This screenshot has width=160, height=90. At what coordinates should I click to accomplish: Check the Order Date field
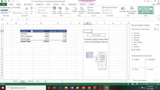coord(132,35)
